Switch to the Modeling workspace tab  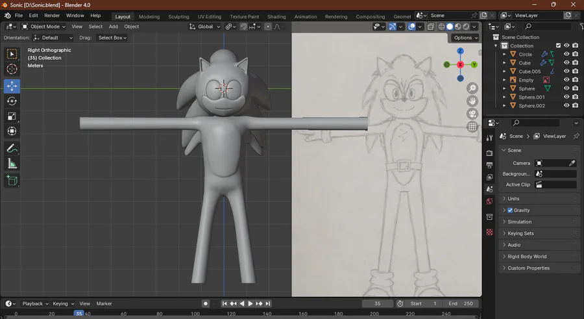click(x=149, y=16)
